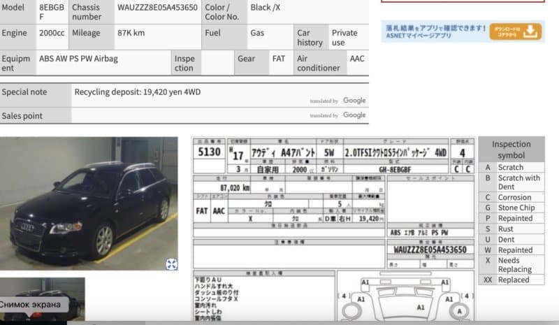
Task: Select the Inspection symbol legend header
Action: (x=511, y=150)
